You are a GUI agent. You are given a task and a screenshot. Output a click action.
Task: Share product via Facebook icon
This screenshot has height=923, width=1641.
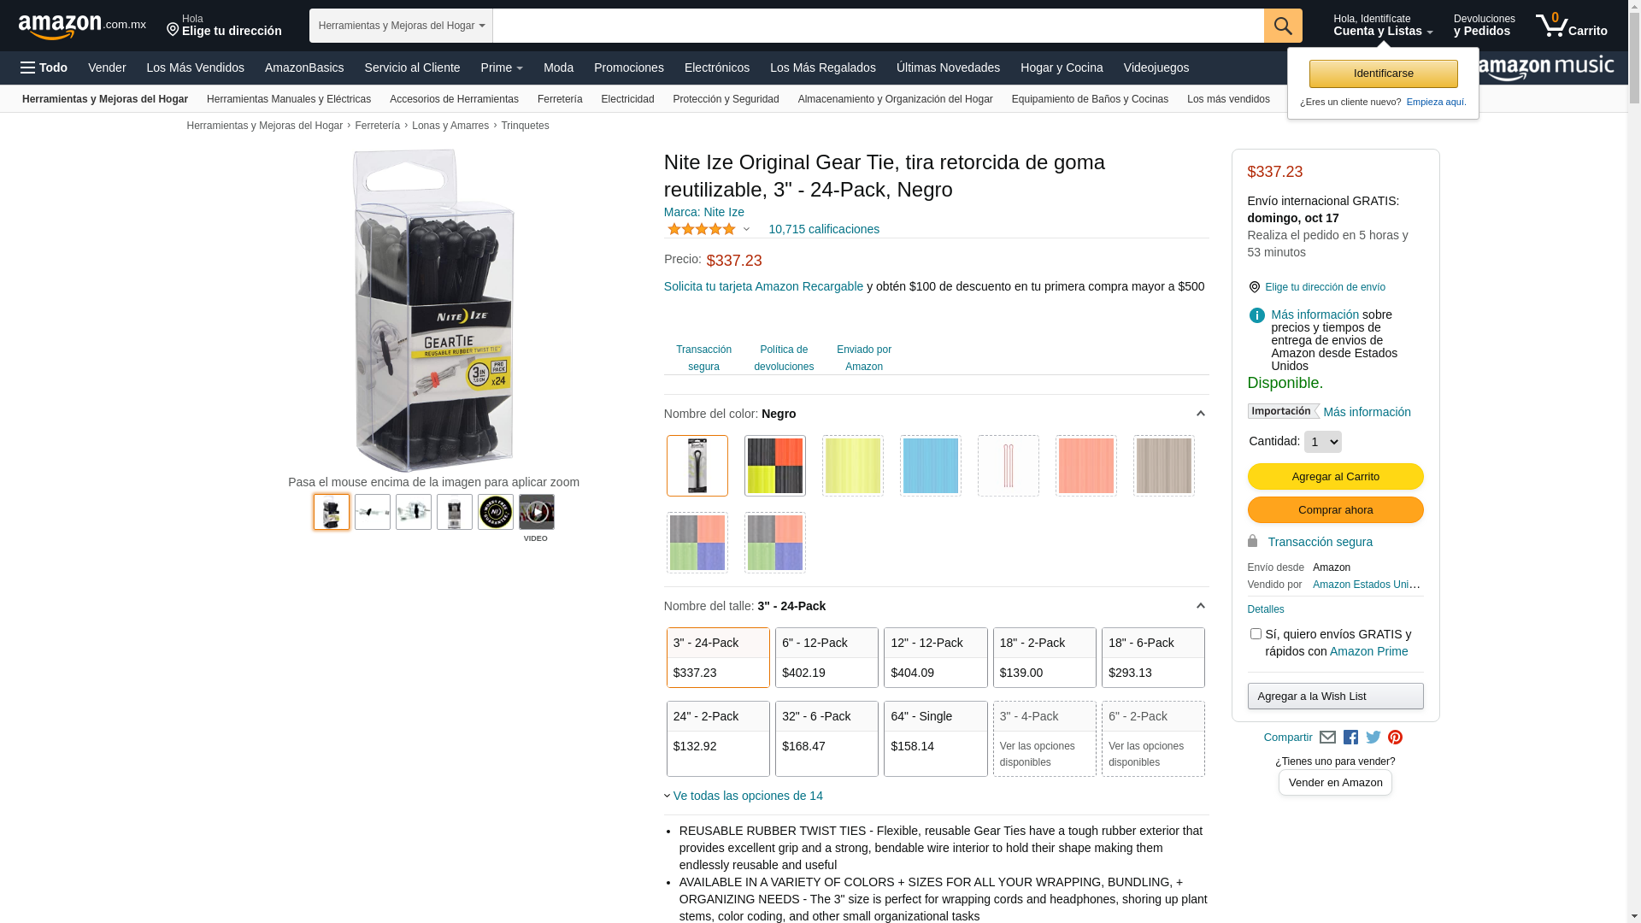coord(1350,738)
